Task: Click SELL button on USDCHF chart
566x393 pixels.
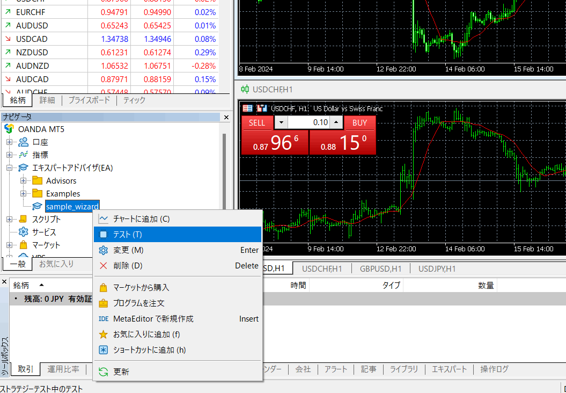Action: coord(257,122)
